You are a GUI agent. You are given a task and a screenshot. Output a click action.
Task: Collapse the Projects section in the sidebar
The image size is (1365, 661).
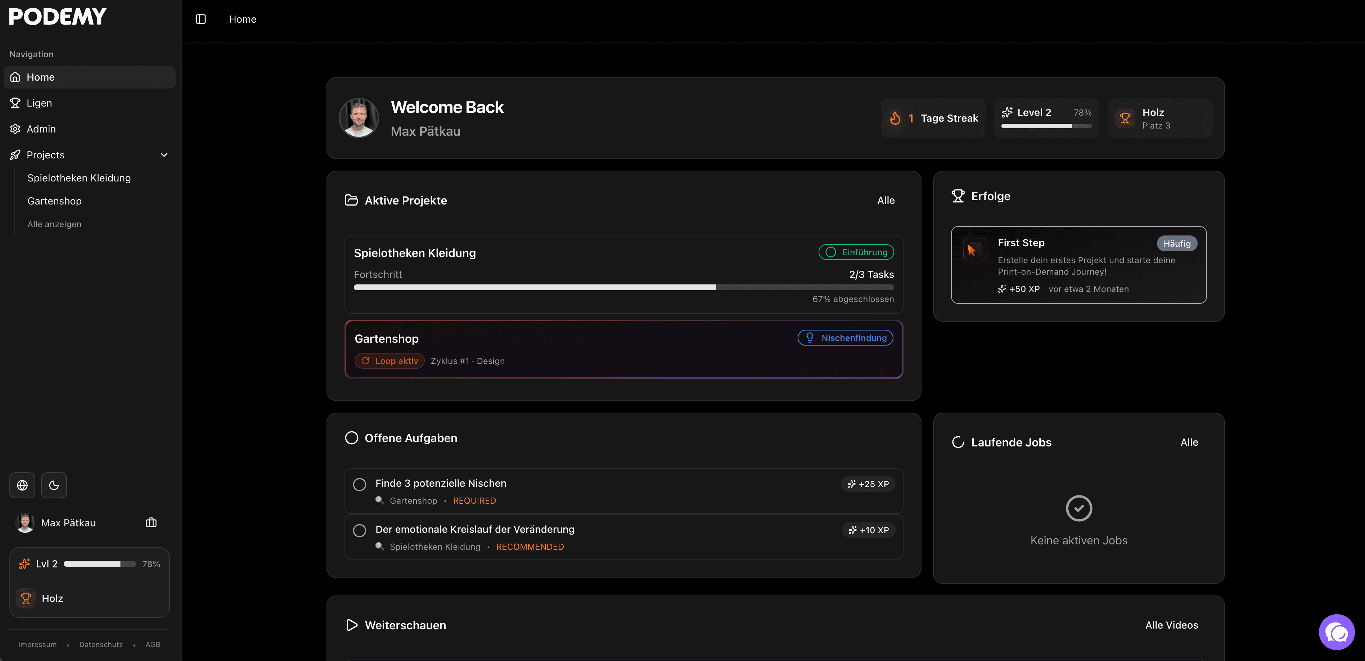click(164, 154)
